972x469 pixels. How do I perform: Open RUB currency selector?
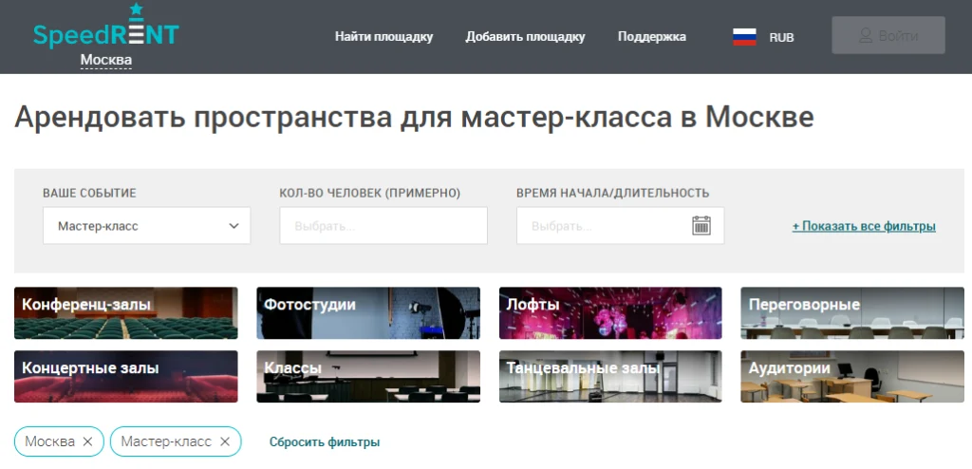pos(781,37)
